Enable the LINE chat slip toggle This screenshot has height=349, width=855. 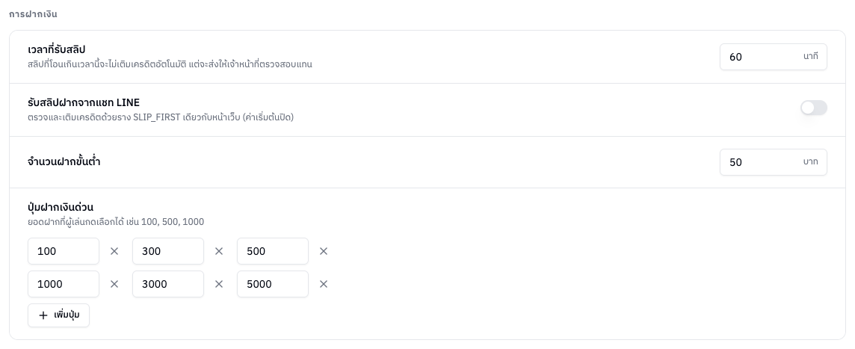814,108
